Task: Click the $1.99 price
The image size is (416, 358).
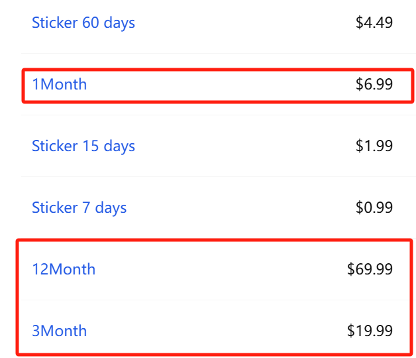Action: coord(374,147)
